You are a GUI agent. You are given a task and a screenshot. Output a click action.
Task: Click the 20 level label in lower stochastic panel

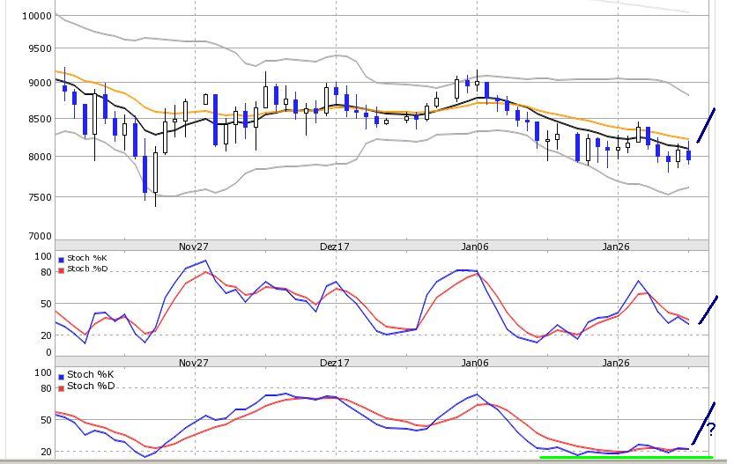pos(46,452)
